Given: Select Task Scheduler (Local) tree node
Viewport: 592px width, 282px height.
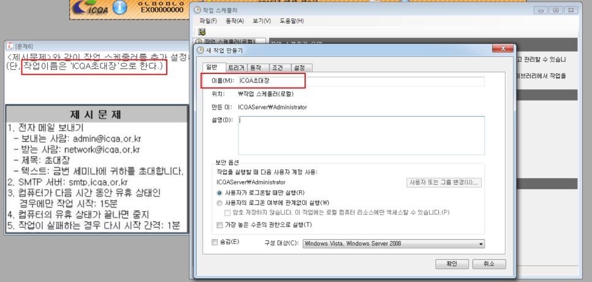Looking at the screenshot, I should pos(229,41).
